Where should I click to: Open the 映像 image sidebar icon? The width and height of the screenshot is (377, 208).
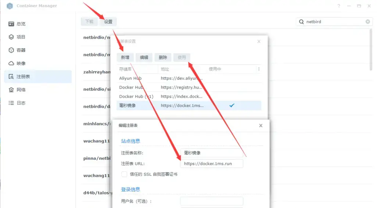11,64
